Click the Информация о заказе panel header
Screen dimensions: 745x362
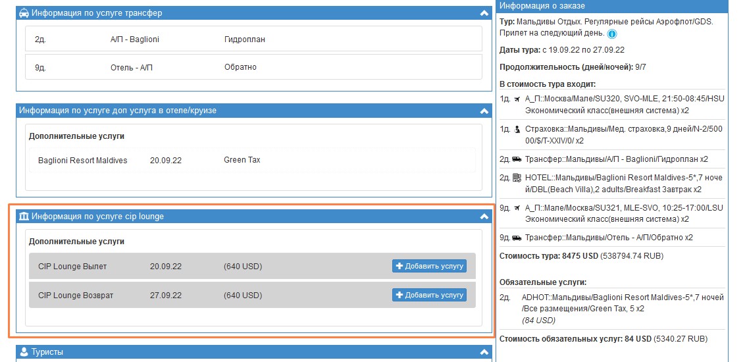pyautogui.click(x=611, y=6)
